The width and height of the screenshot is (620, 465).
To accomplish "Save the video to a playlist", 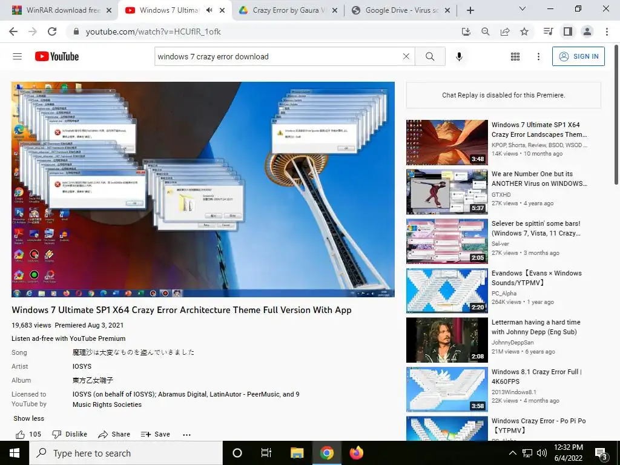I will 155,434.
